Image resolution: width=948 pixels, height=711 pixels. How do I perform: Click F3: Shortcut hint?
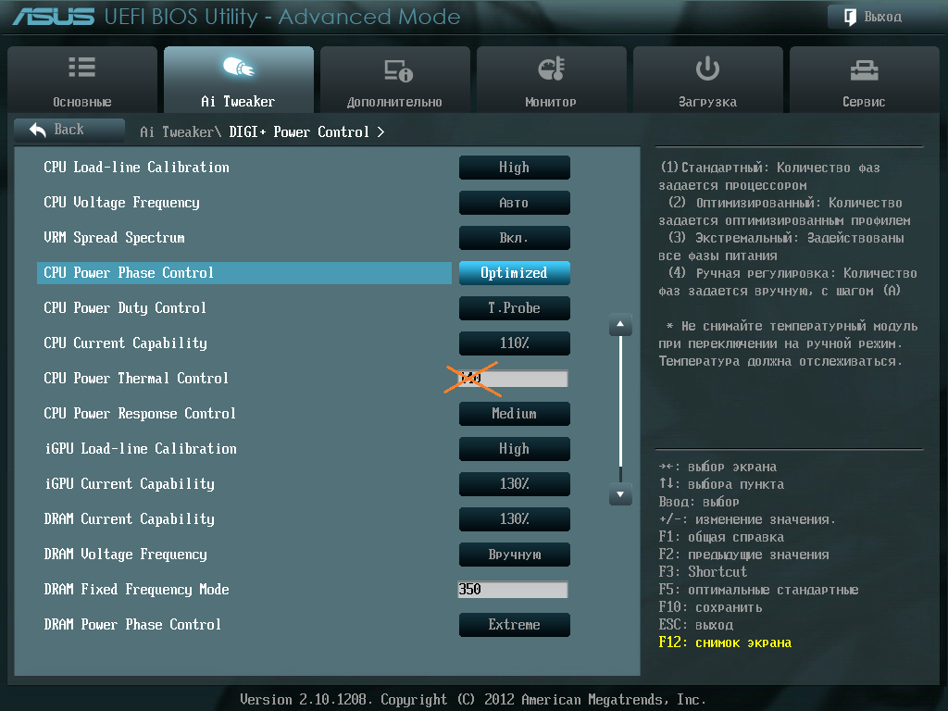point(703,572)
